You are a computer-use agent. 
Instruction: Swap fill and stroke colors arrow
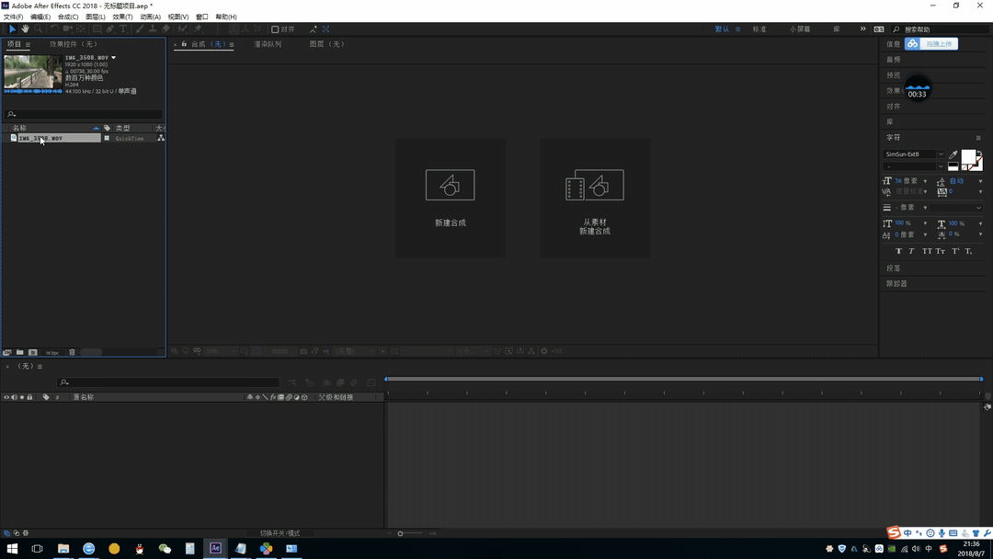click(x=979, y=154)
